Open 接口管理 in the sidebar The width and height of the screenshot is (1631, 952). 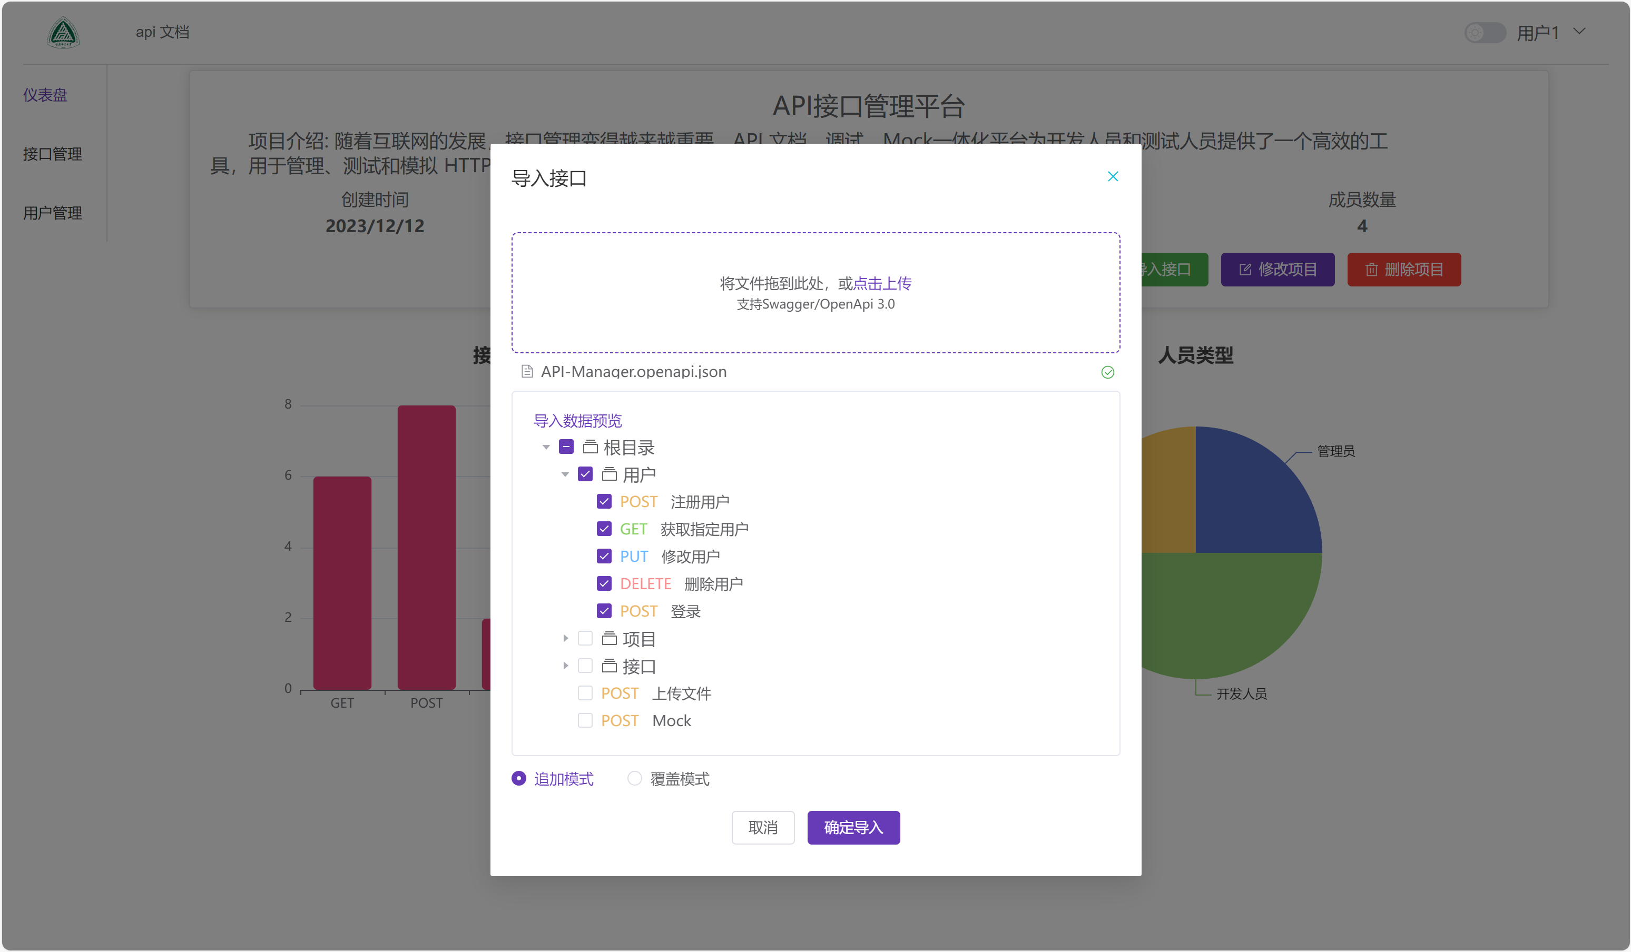[53, 154]
